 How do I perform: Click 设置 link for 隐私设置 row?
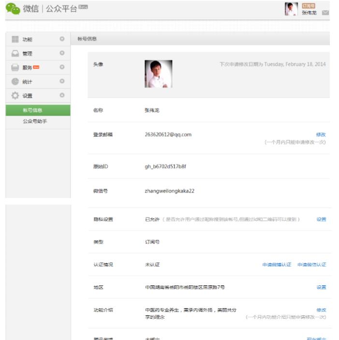pyautogui.click(x=321, y=219)
